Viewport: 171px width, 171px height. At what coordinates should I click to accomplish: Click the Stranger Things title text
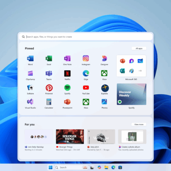click(x=66, y=147)
